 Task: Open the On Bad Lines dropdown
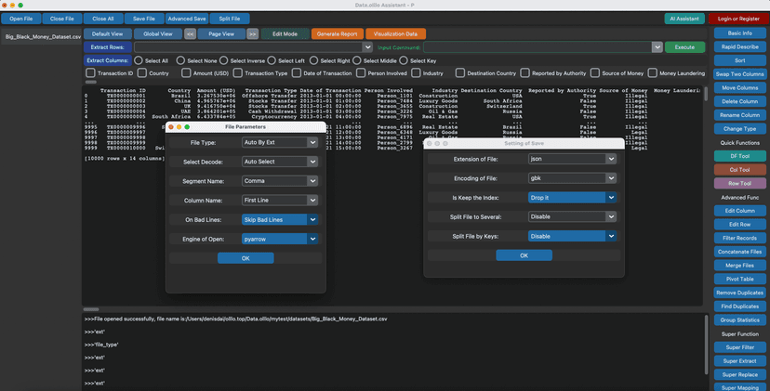pyautogui.click(x=279, y=220)
